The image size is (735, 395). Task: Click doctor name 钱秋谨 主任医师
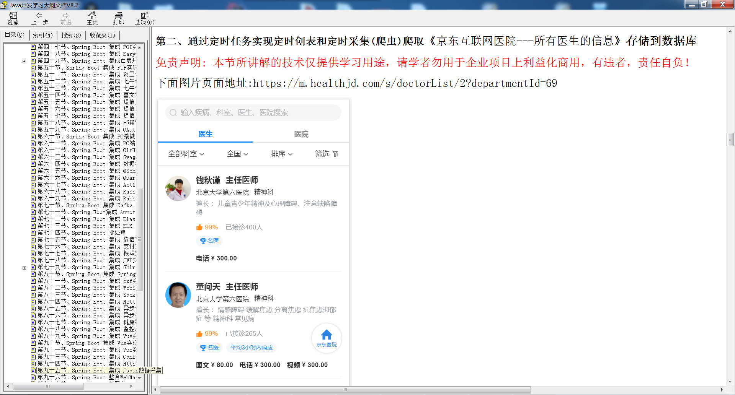click(x=227, y=180)
